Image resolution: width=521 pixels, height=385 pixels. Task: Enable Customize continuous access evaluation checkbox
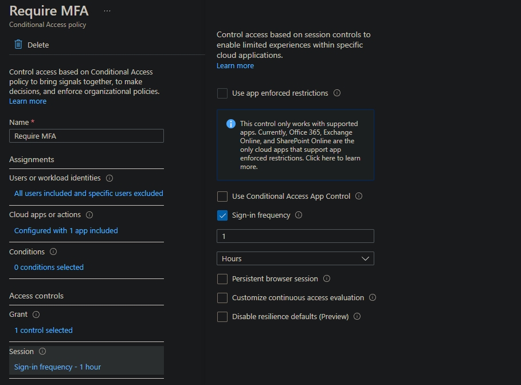point(222,298)
